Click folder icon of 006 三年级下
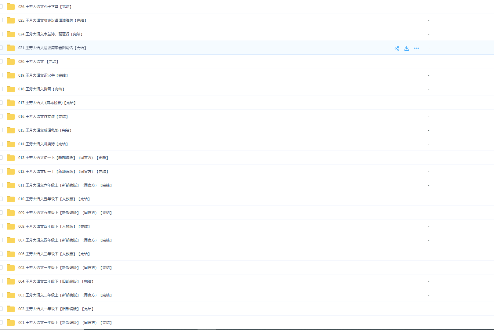 11,254
